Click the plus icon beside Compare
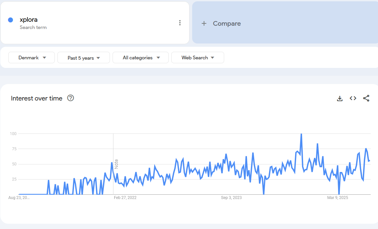Screen dimensions: 378x229 [x=204, y=23]
